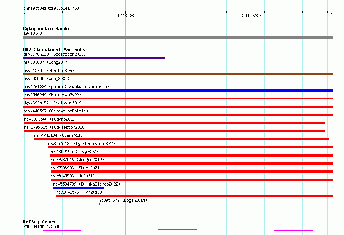Click the ZNF584|NM_173548 gene label
The width and height of the screenshot is (344, 235).
point(42,226)
